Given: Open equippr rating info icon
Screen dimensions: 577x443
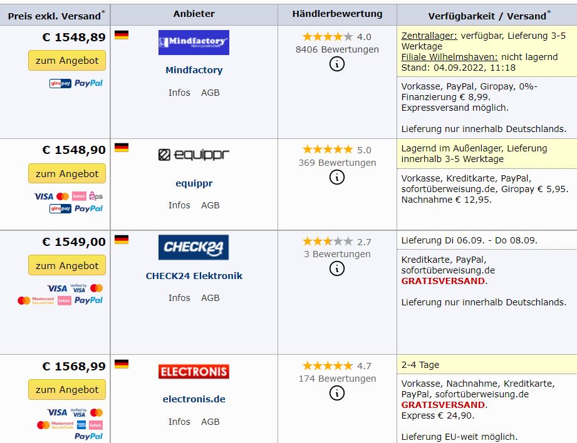Looking at the screenshot, I should (337, 177).
